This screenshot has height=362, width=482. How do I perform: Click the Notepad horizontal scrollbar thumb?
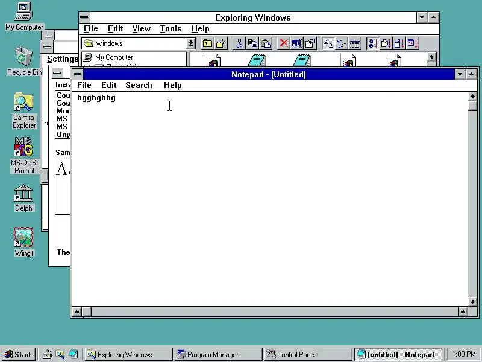click(x=87, y=311)
